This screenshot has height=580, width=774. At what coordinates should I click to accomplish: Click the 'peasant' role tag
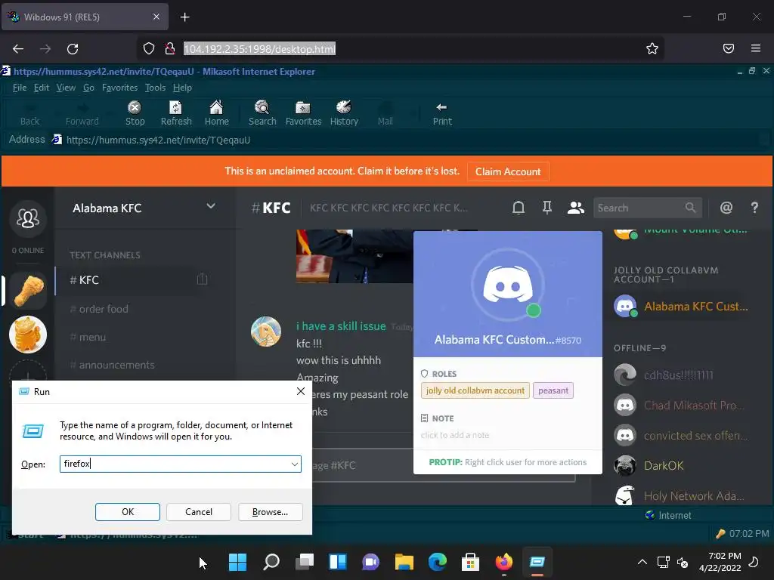(553, 390)
